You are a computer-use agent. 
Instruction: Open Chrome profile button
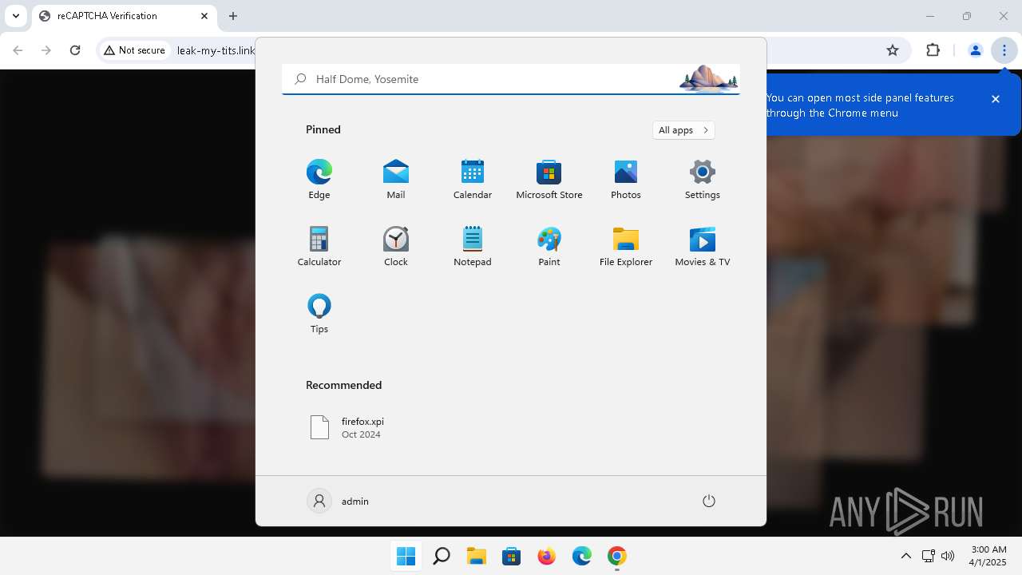(975, 50)
